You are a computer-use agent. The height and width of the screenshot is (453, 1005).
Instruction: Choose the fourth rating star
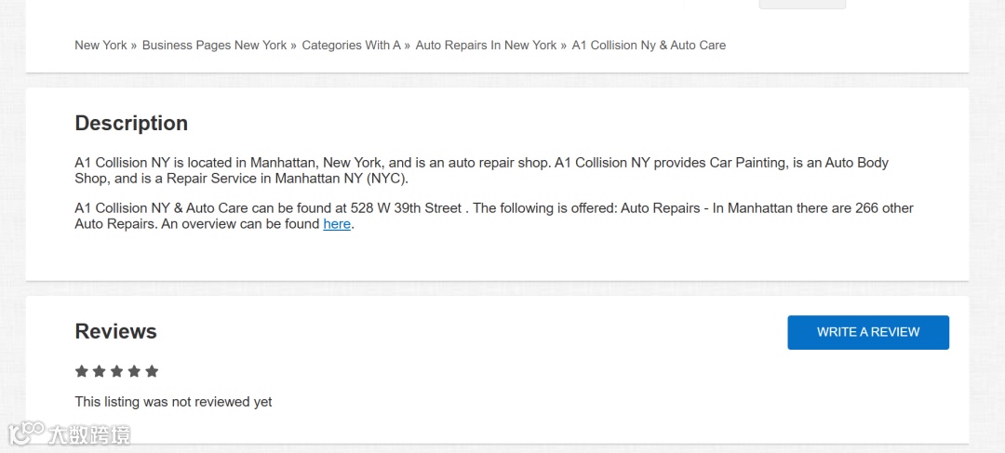tap(134, 371)
